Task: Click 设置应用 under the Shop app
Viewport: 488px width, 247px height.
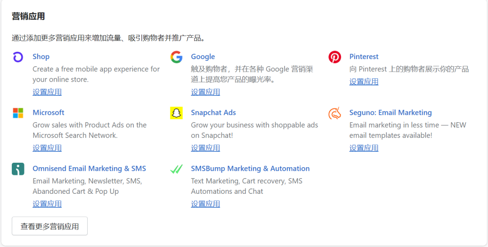Action: point(47,92)
